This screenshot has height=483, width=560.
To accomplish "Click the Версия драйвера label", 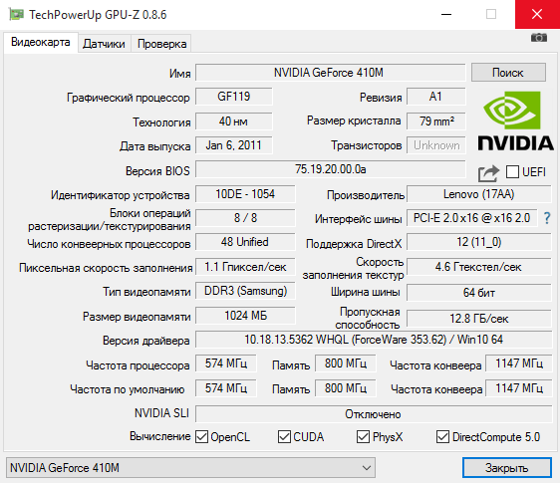I will click(146, 341).
